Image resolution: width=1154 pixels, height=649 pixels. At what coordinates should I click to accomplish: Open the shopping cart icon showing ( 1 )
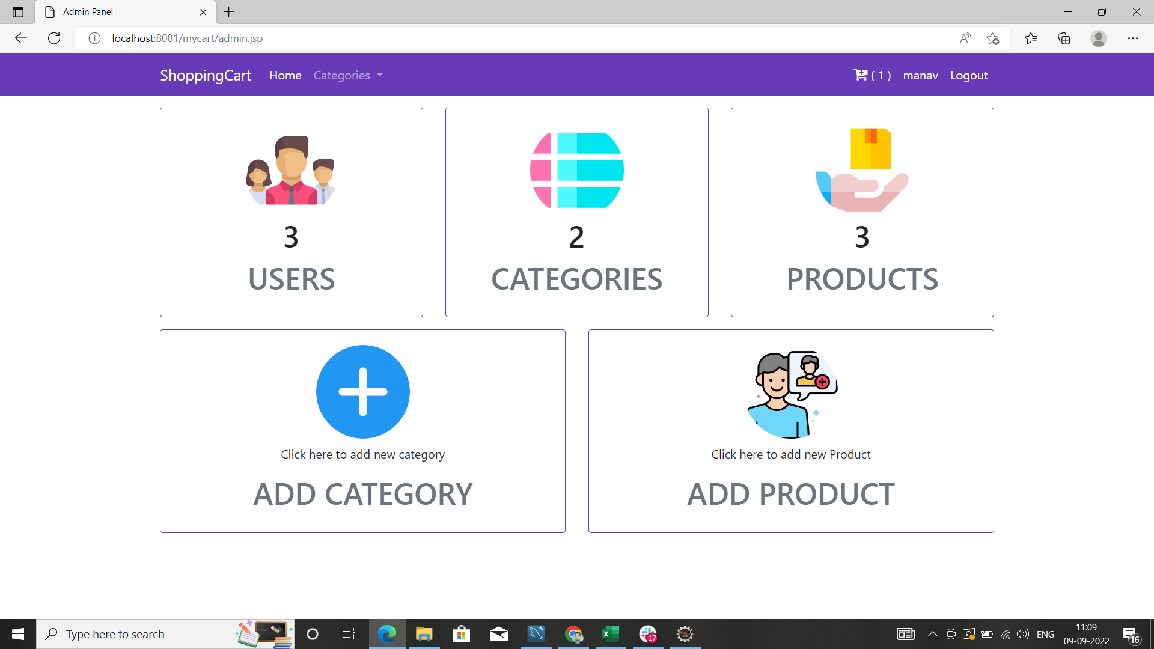[x=861, y=75]
